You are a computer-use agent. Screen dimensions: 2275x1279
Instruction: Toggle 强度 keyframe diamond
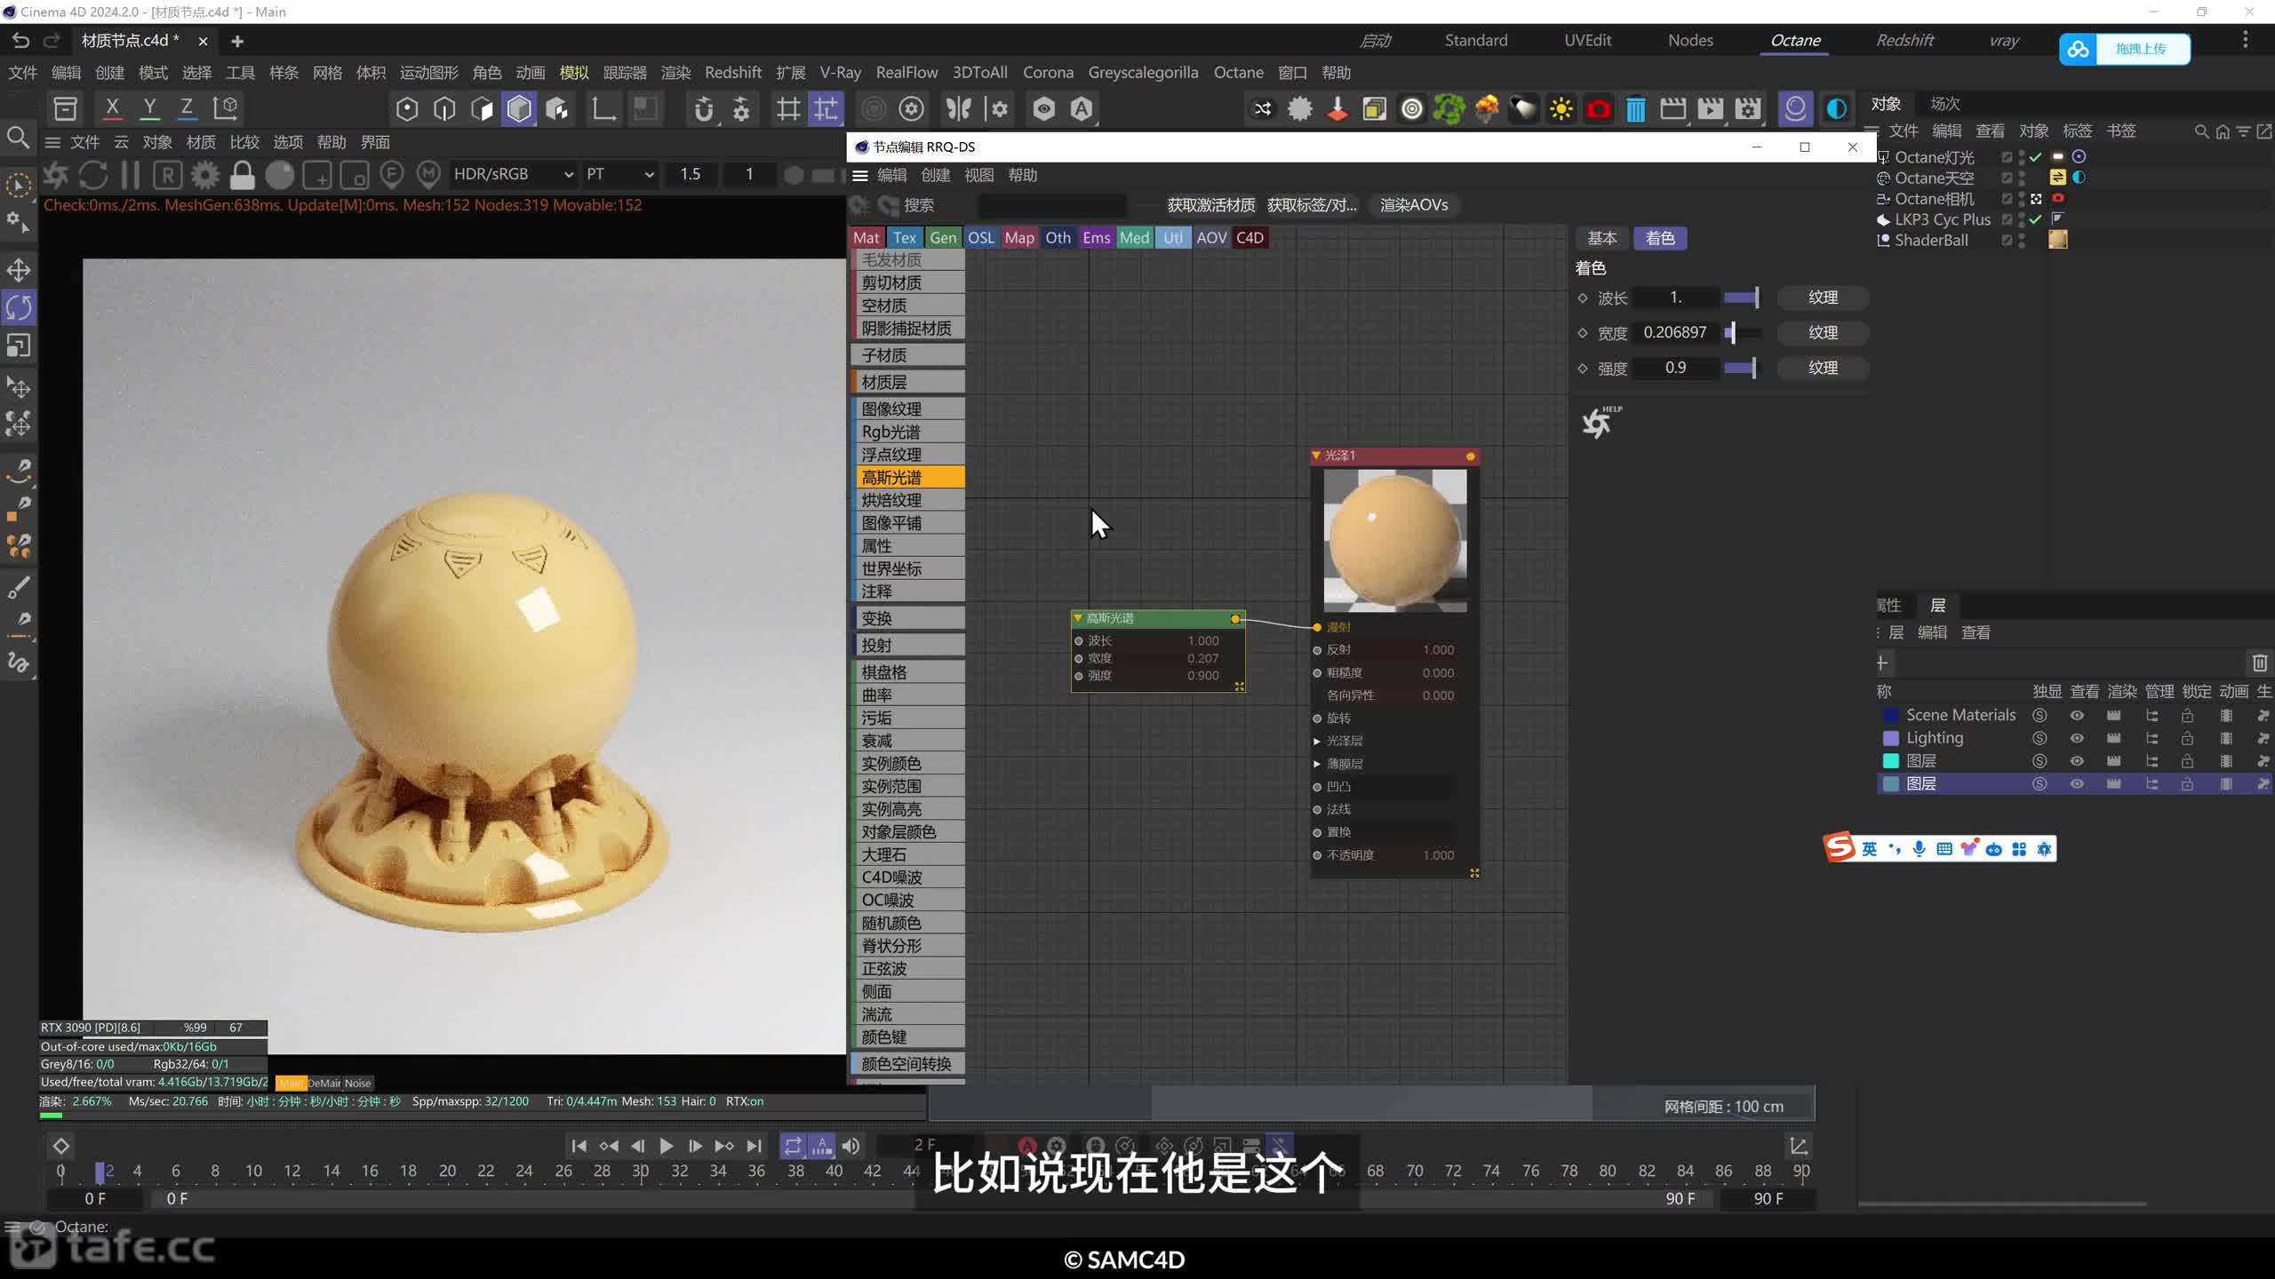(1583, 368)
